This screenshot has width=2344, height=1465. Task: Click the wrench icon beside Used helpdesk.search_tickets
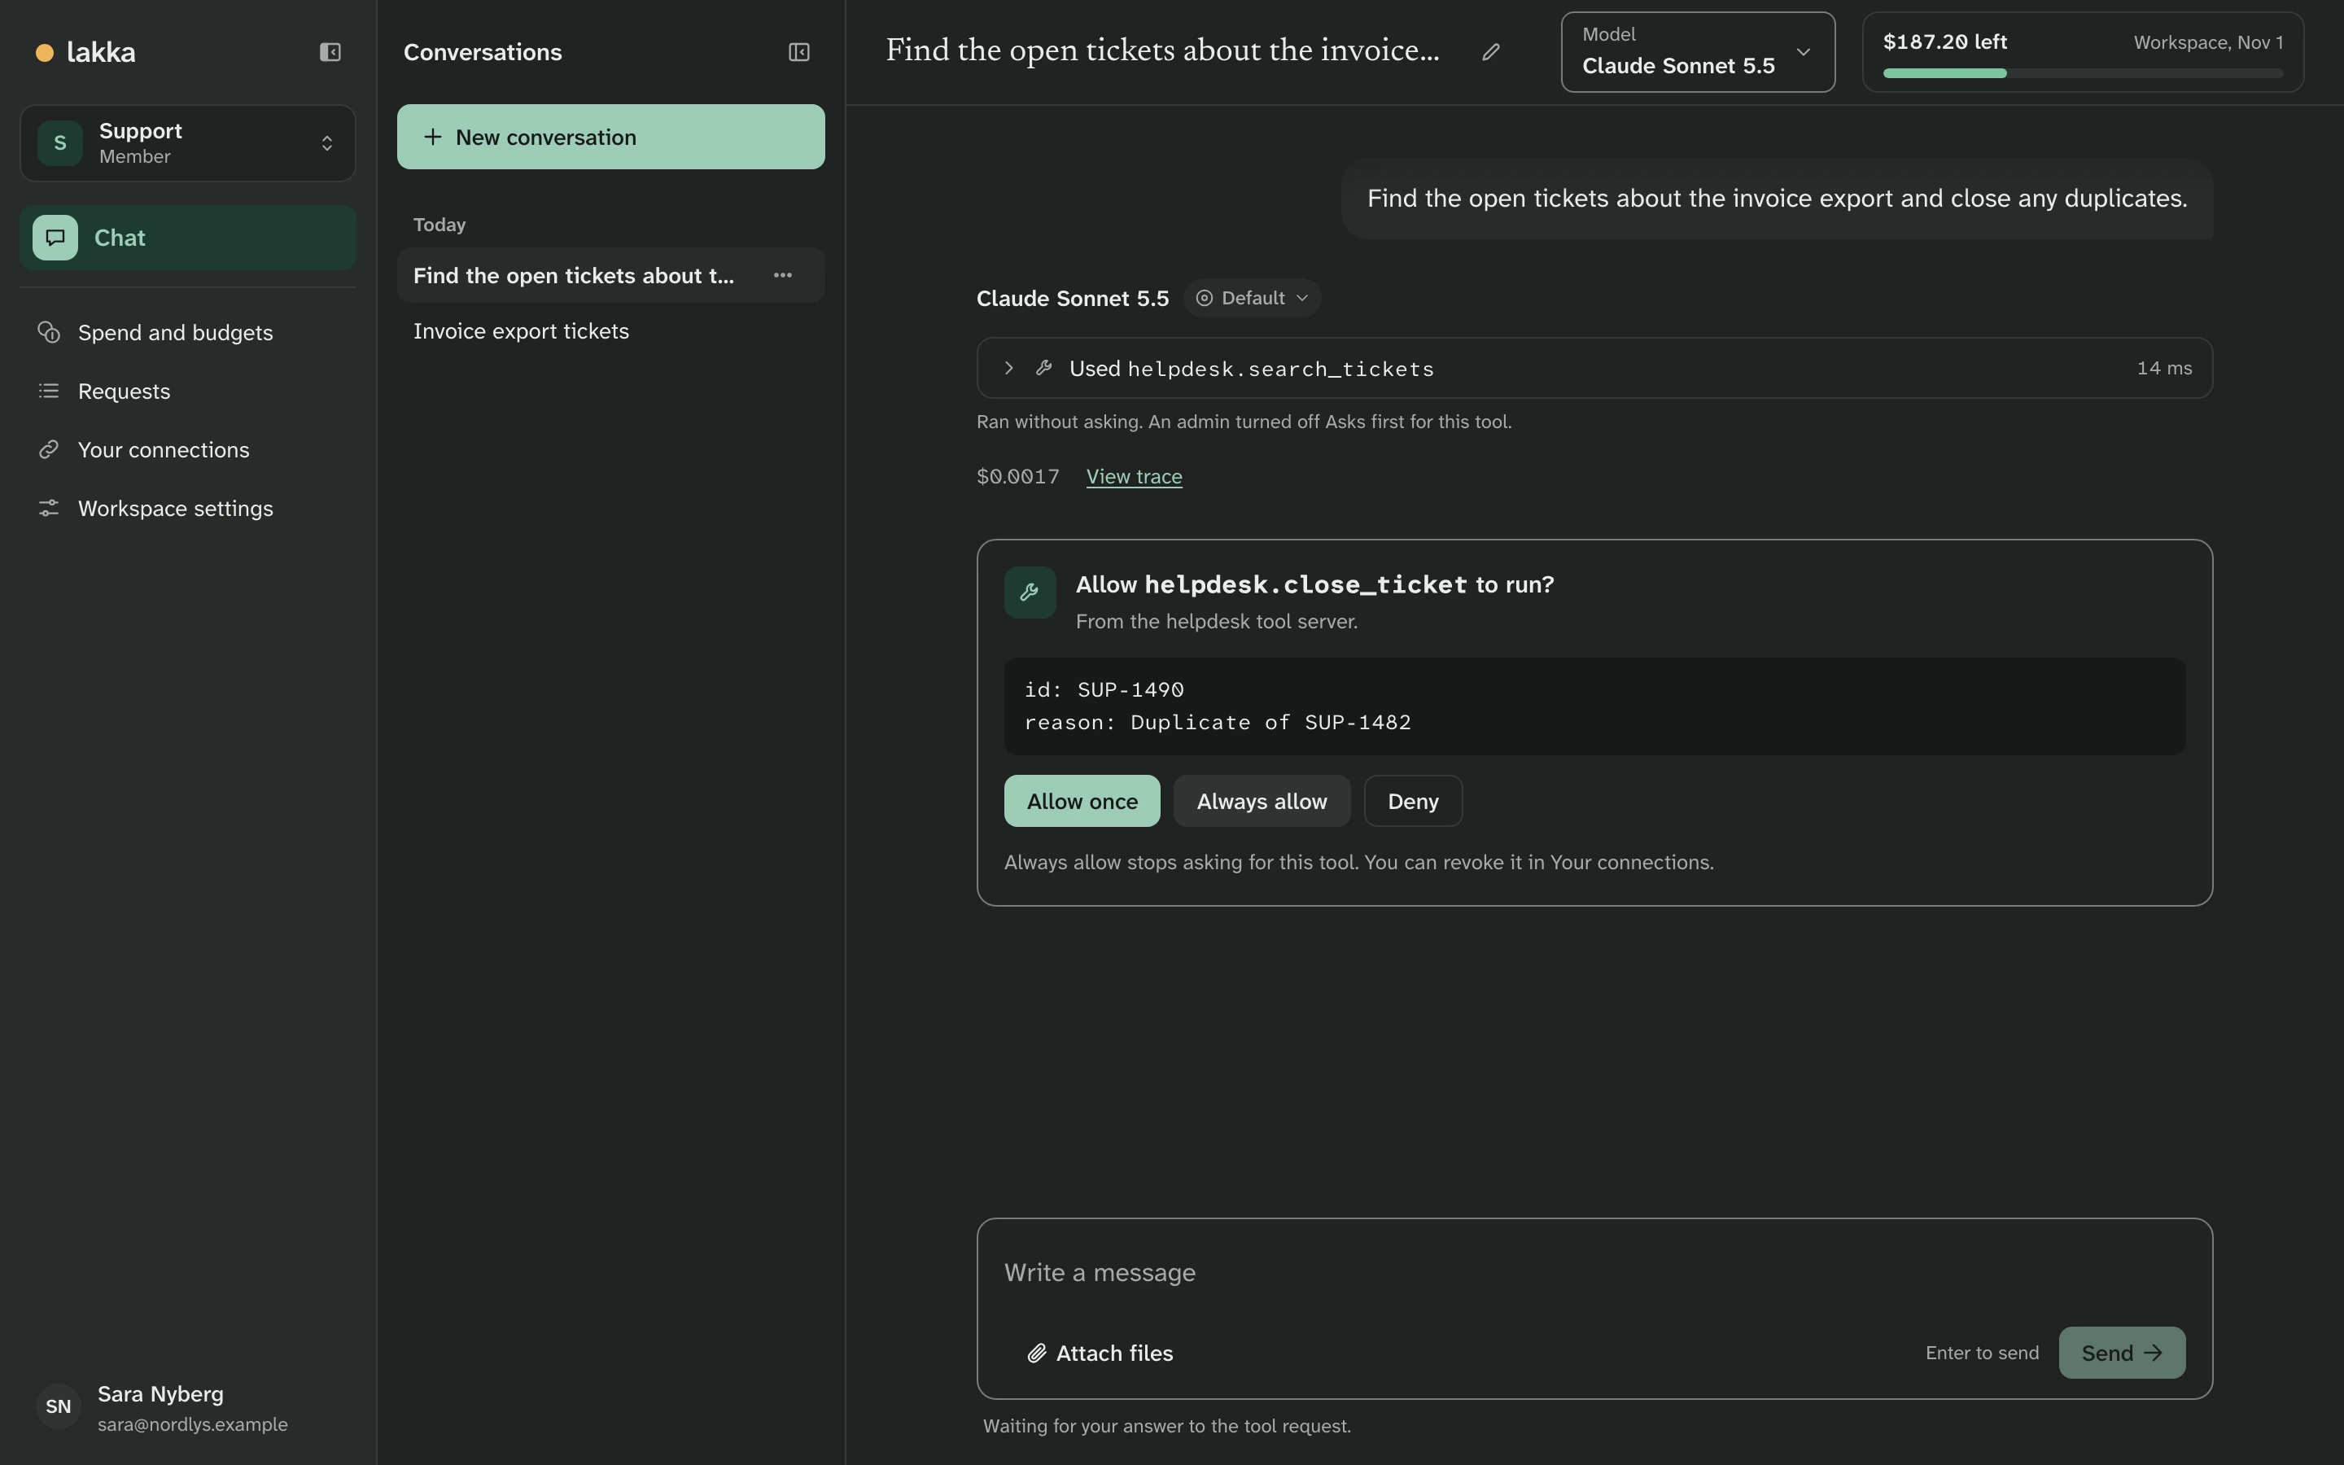[1043, 367]
